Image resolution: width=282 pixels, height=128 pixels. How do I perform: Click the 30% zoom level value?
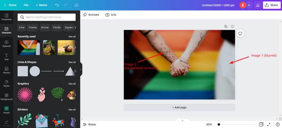coord(209,124)
